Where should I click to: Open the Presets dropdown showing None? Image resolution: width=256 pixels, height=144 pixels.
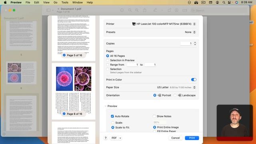tap(194, 32)
